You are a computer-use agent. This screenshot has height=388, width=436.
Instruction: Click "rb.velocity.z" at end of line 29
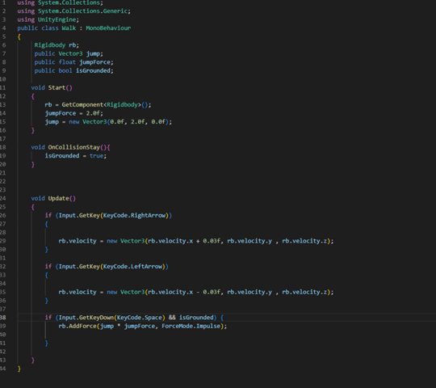tap(304, 241)
